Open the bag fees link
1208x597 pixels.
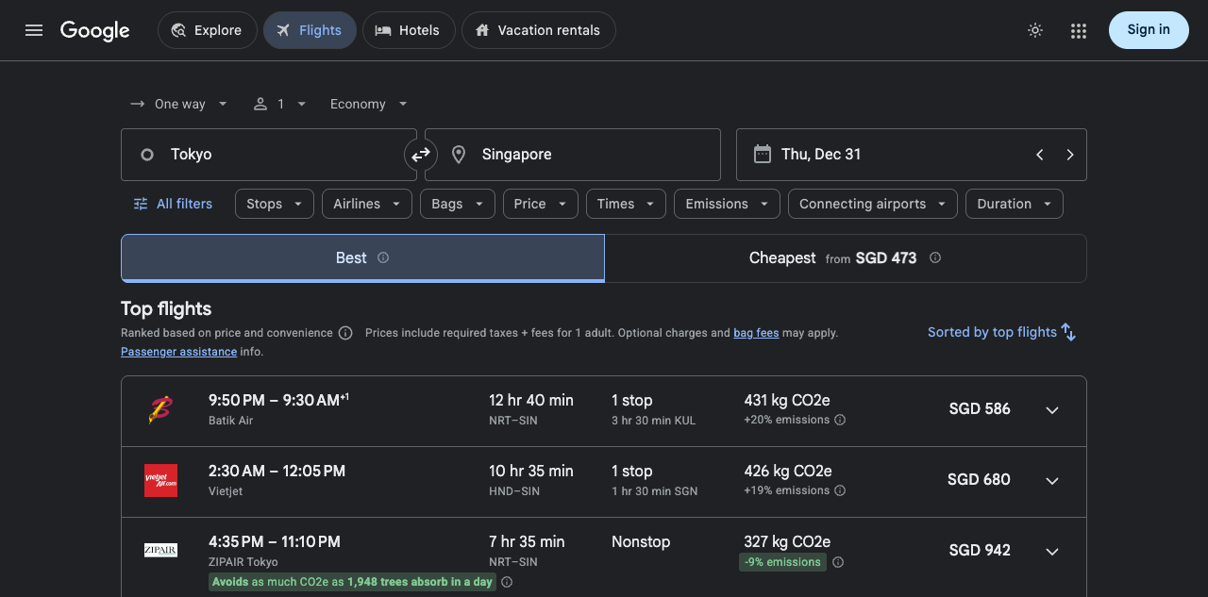(756, 333)
